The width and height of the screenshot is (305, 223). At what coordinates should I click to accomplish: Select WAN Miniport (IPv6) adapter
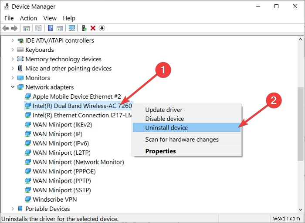coord(61,143)
